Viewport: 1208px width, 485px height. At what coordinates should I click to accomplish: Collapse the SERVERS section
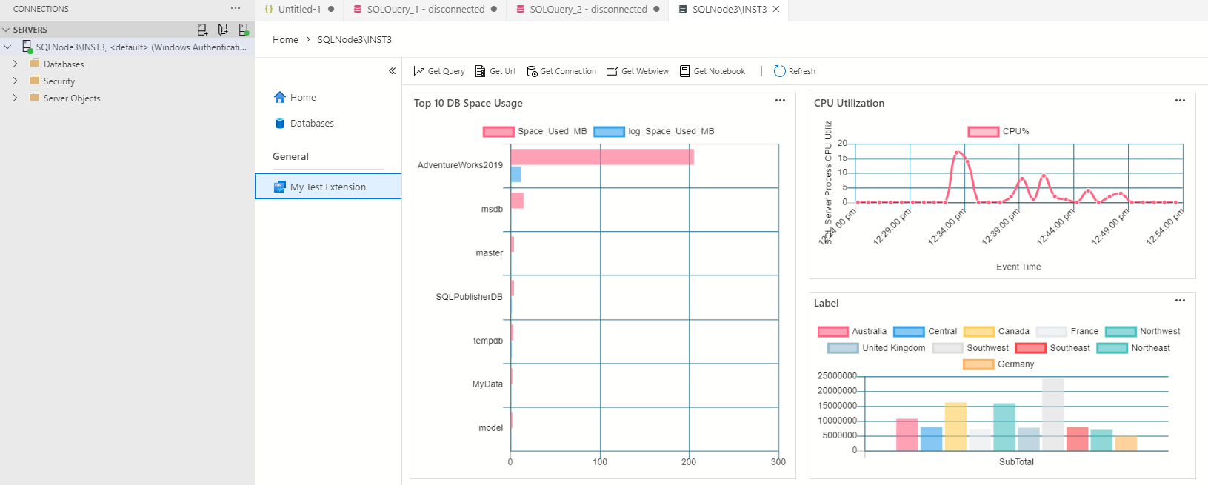coord(6,30)
